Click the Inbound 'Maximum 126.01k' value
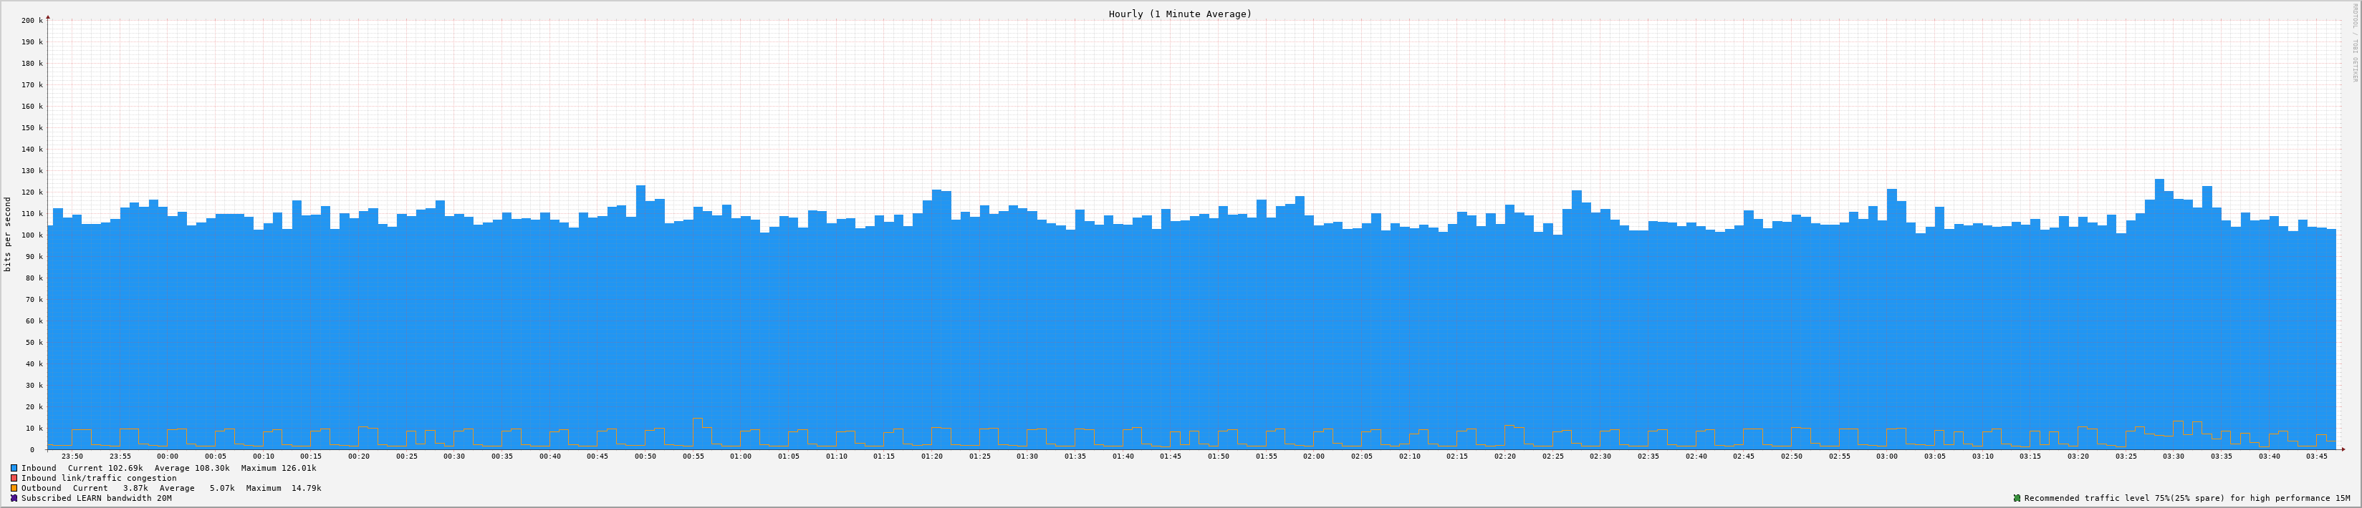The image size is (2362, 508). 278,468
